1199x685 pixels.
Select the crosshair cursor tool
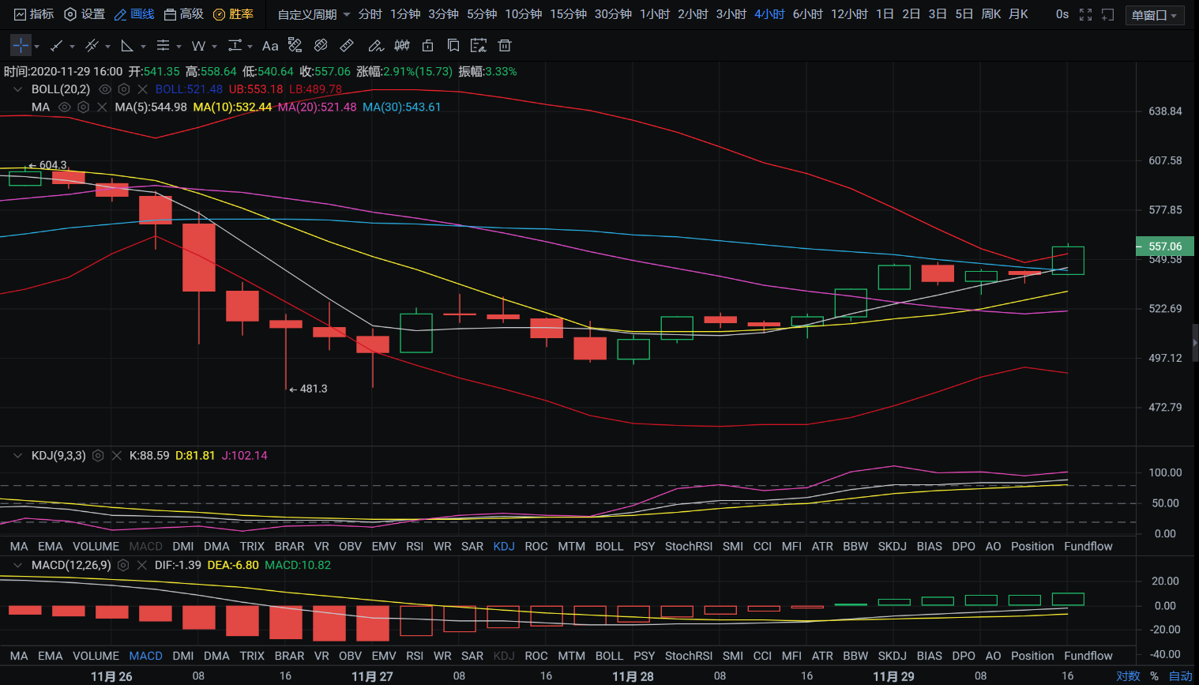click(x=21, y=46)
